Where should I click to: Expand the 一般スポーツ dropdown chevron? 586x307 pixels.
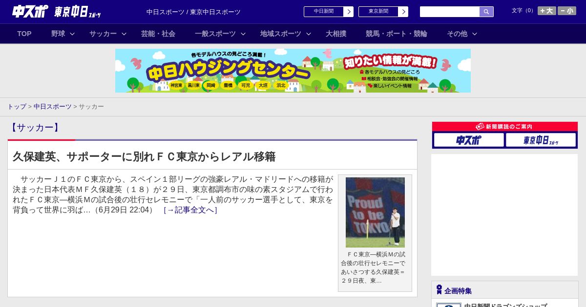click(243, 34)
